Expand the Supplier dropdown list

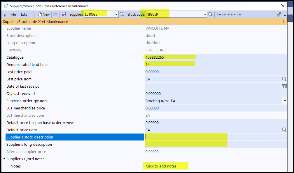pos(116,14)
